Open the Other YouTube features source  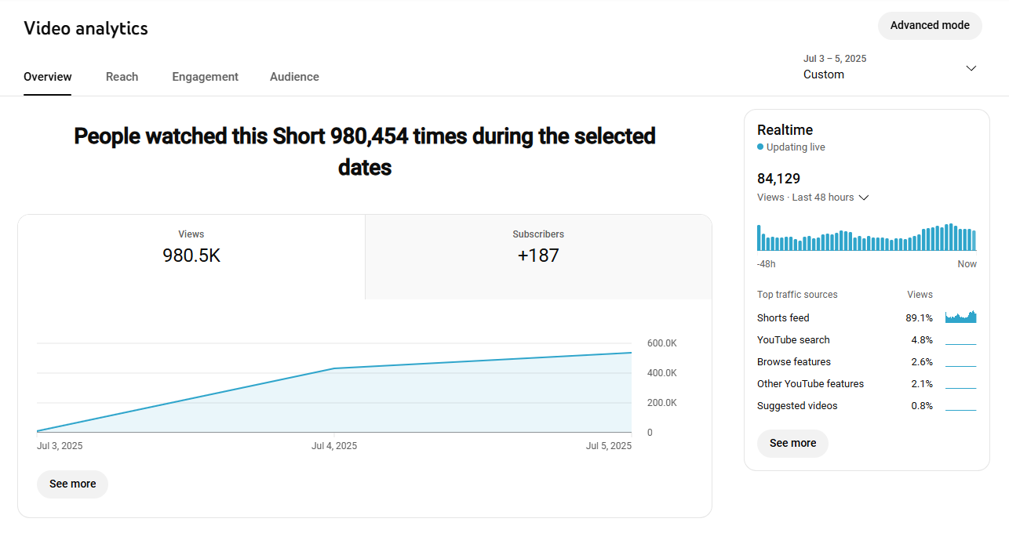pyautogui.click(x=810, y=384)
